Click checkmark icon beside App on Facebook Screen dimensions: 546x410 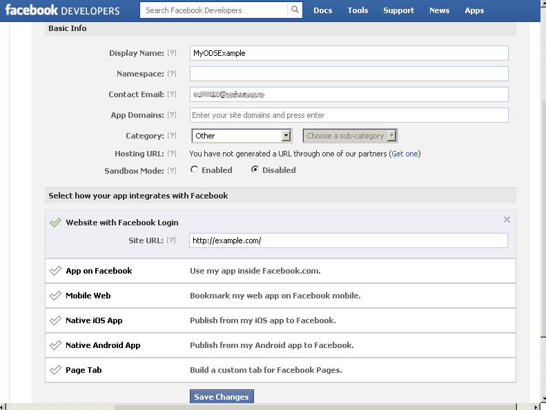point(55,271)
